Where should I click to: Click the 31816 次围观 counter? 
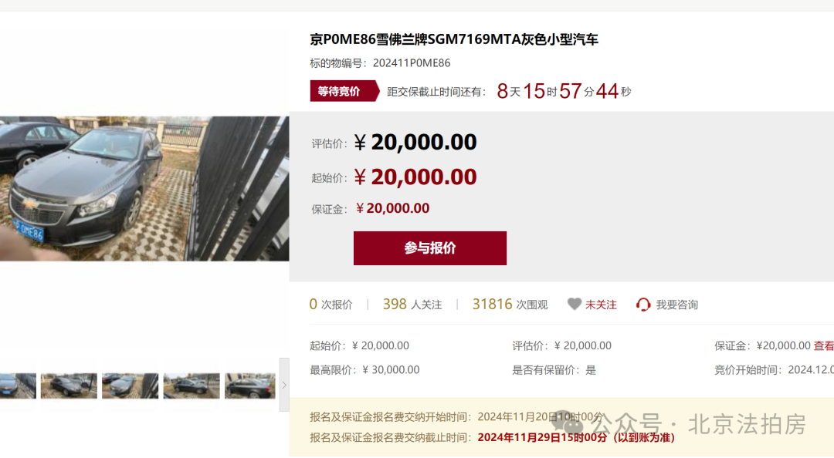point(510,305)
